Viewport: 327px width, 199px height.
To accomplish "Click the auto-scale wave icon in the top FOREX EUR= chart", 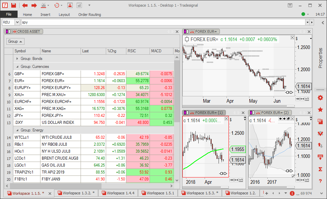I will click(x=307, y=99).
